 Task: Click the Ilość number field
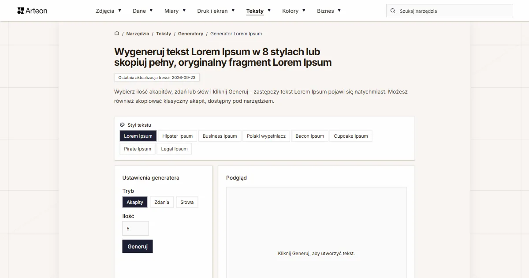(x=135, y=229)
